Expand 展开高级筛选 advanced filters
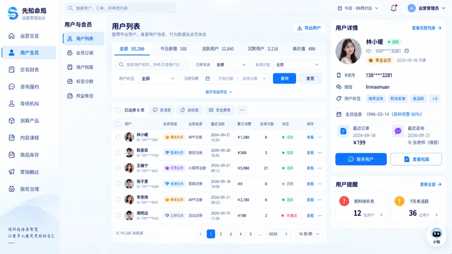 (218, 92)
